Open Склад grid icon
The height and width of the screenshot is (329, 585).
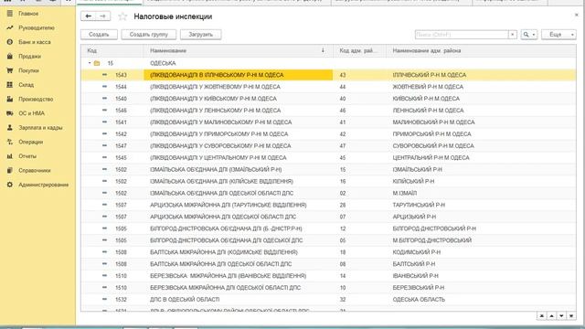pyautogui.click(x=10, y=85)
